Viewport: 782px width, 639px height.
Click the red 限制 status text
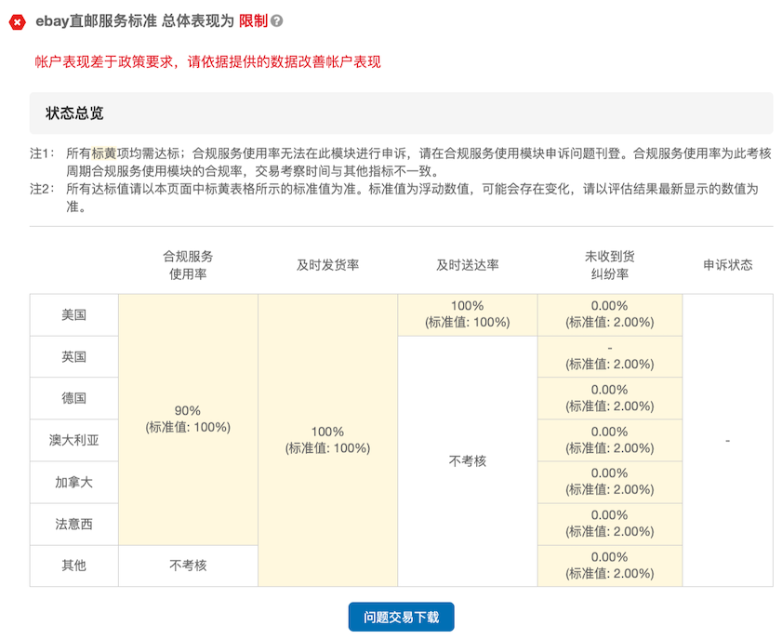[252, 20]
